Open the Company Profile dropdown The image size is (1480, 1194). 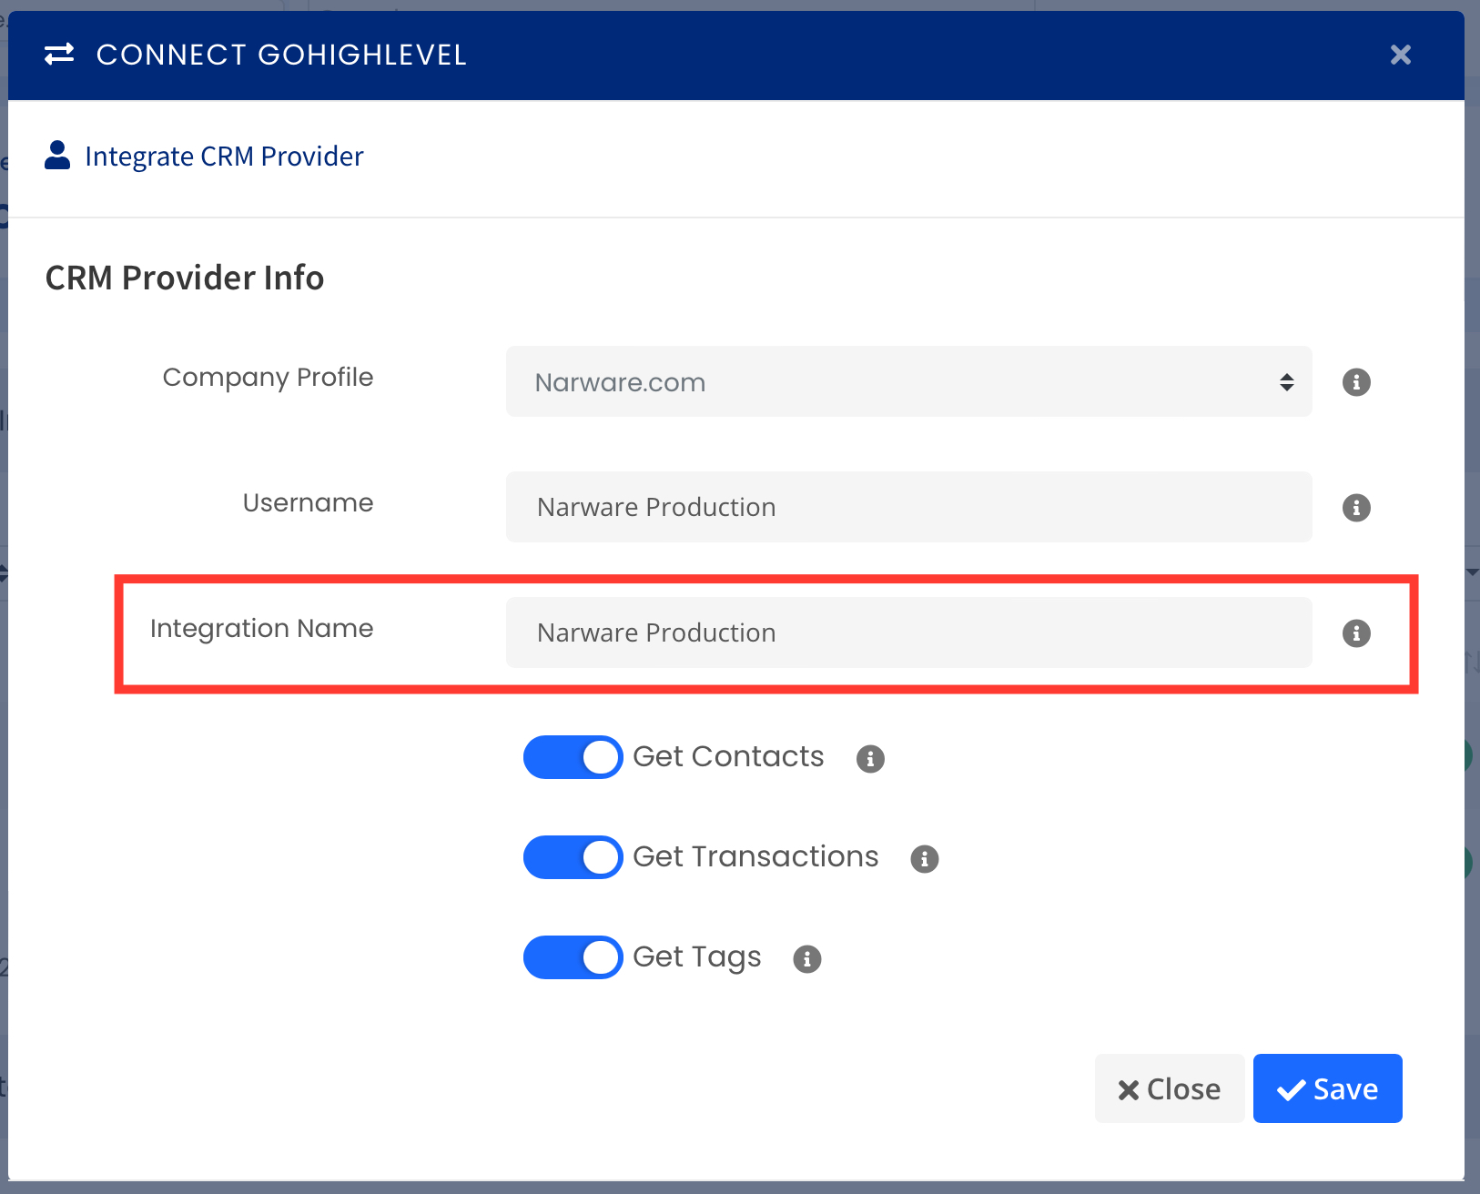[908, 381]
